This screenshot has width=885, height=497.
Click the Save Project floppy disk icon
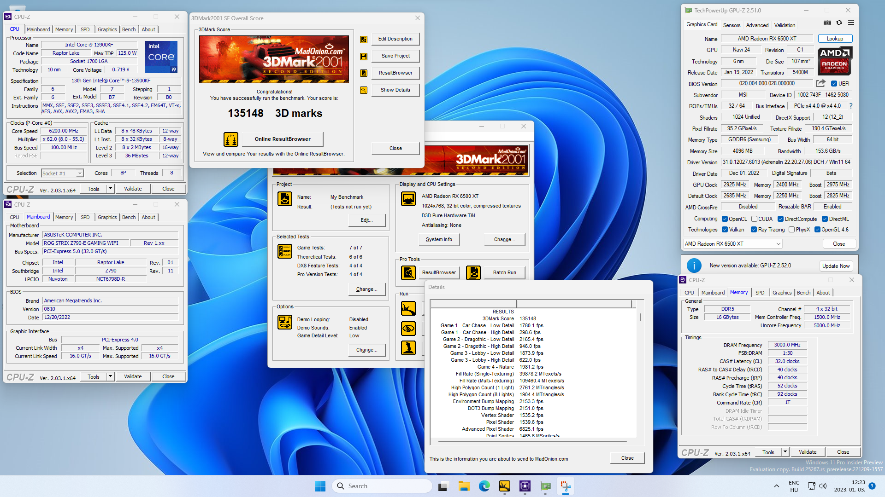(x=364, y=57)
